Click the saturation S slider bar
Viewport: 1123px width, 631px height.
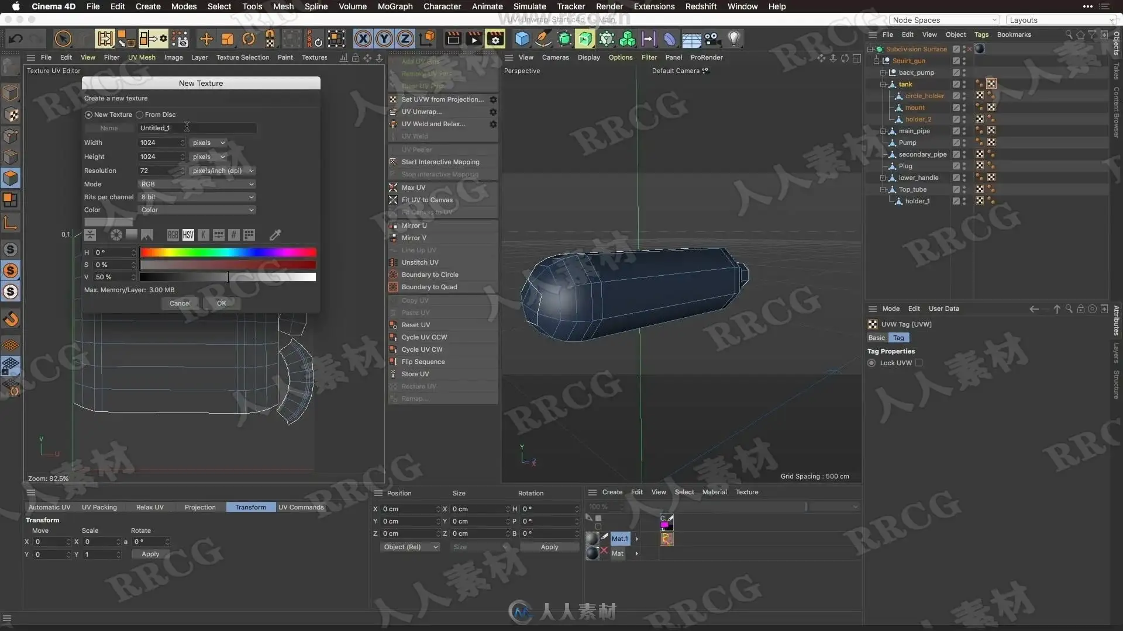[228, 265]
